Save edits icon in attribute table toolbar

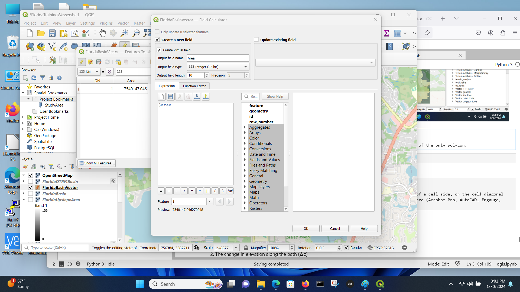click(x=99, y=62)
